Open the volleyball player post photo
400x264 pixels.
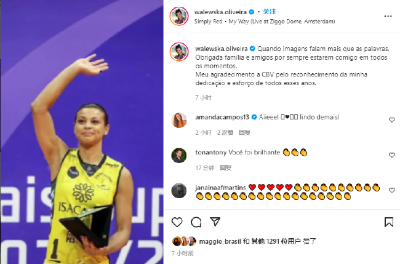tap(82, 132)
